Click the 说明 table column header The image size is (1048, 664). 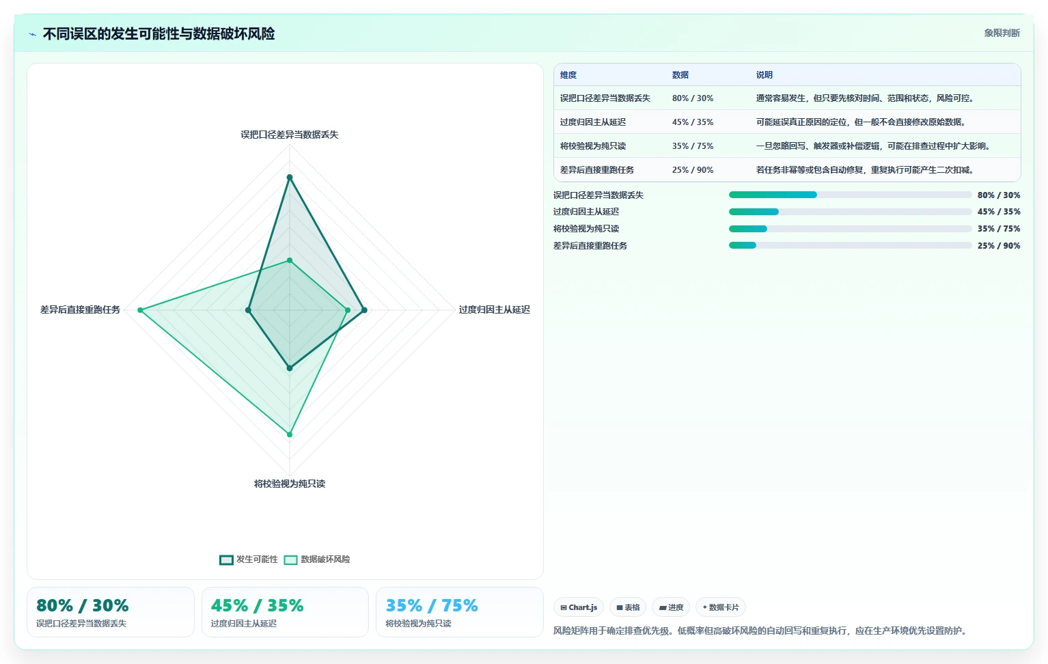coord(764,75)
